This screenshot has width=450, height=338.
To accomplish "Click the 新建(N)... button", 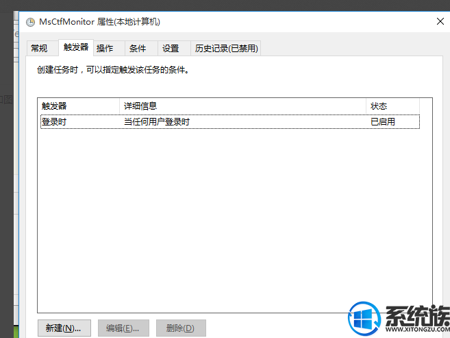I will 64,328.
